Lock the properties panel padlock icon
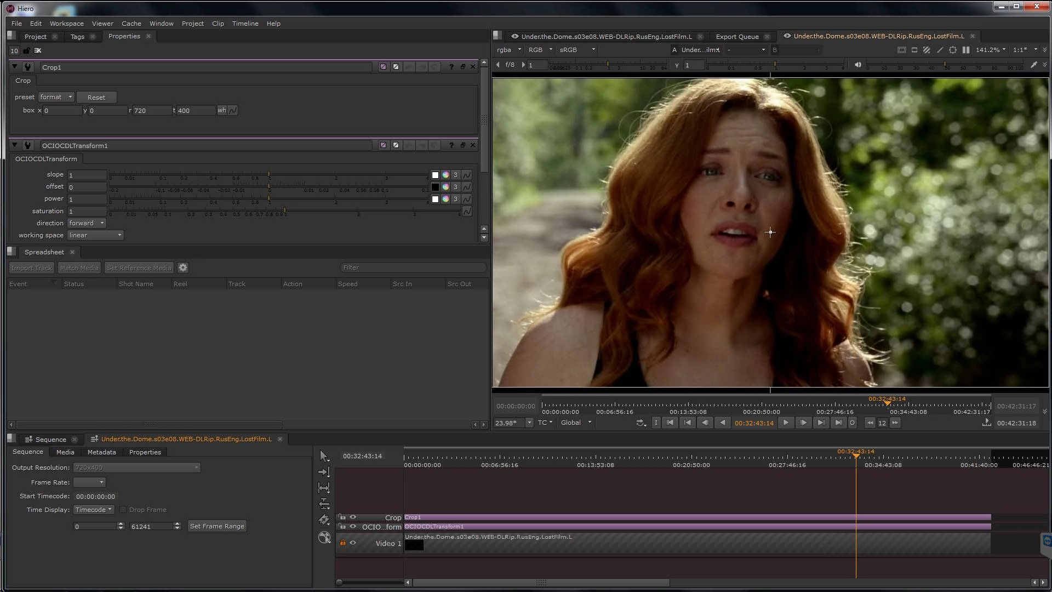 [26, 50]
